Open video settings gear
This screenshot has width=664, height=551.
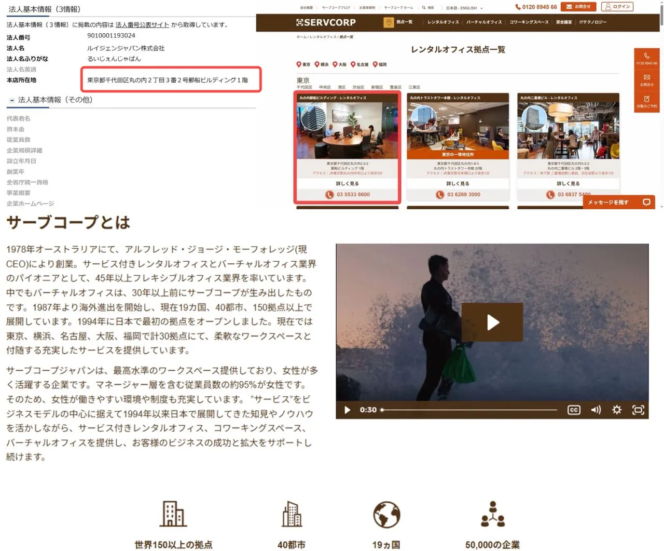click(616, 410)
